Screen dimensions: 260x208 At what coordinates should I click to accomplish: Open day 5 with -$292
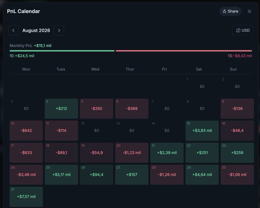coord(96,109)
